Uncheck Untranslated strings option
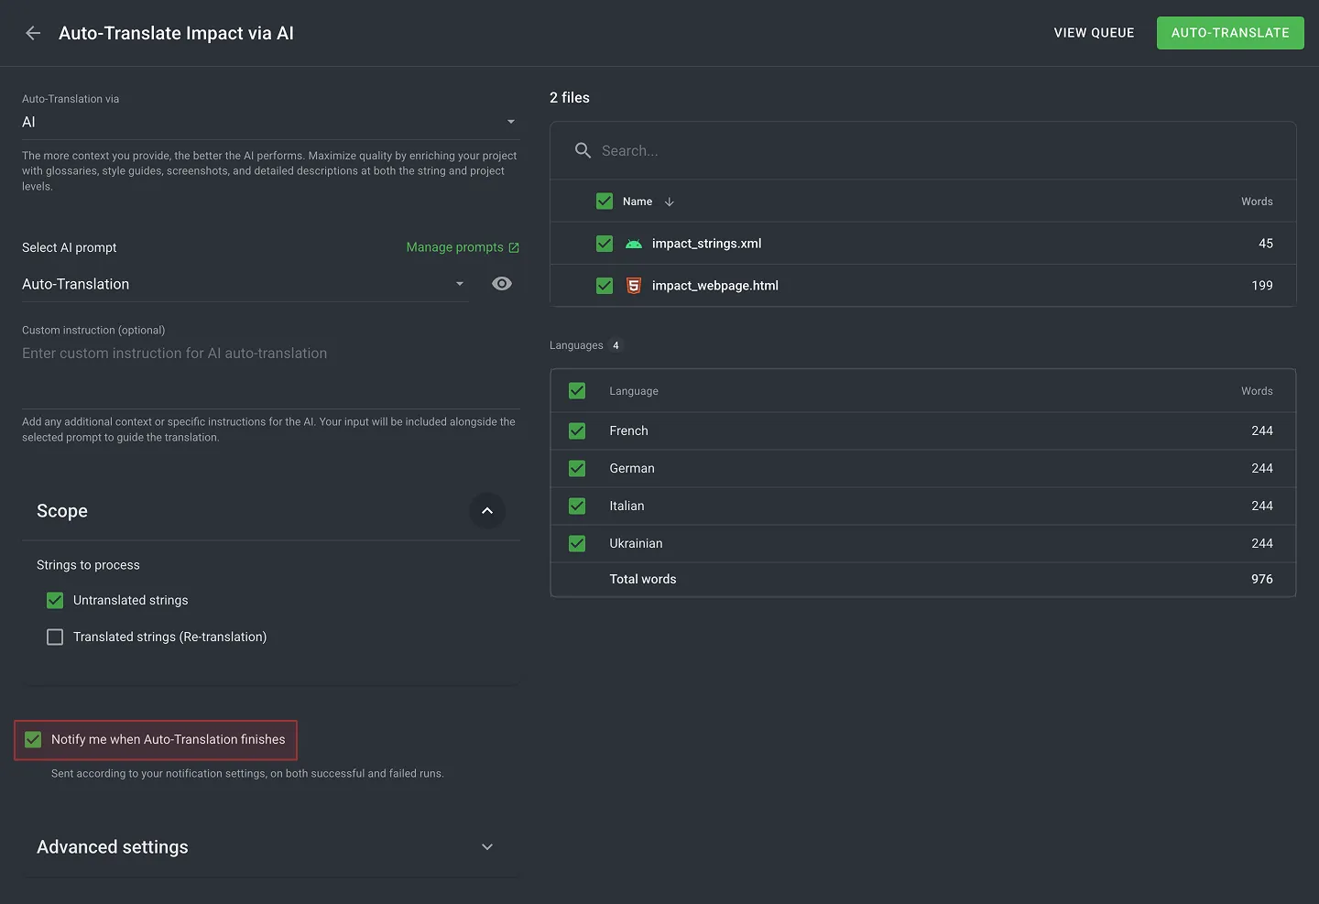The width and height of the screenshot is (1319, 904). (55, 600)
